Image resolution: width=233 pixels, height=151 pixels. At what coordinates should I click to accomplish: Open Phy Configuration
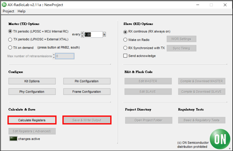point(32,92)
